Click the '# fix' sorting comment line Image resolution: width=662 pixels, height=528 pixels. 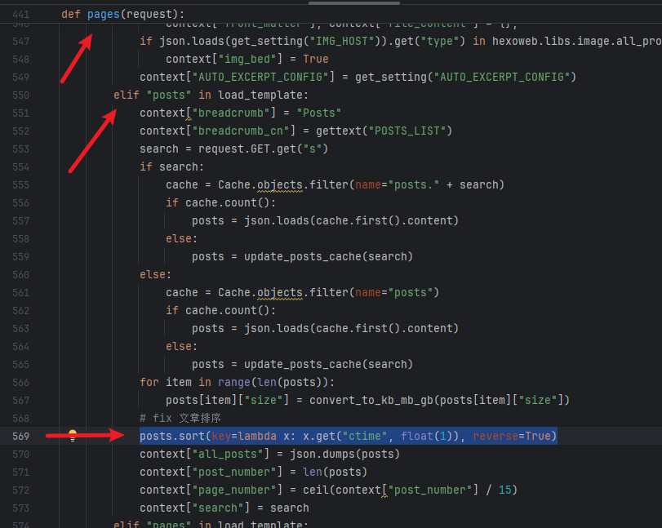185,418
